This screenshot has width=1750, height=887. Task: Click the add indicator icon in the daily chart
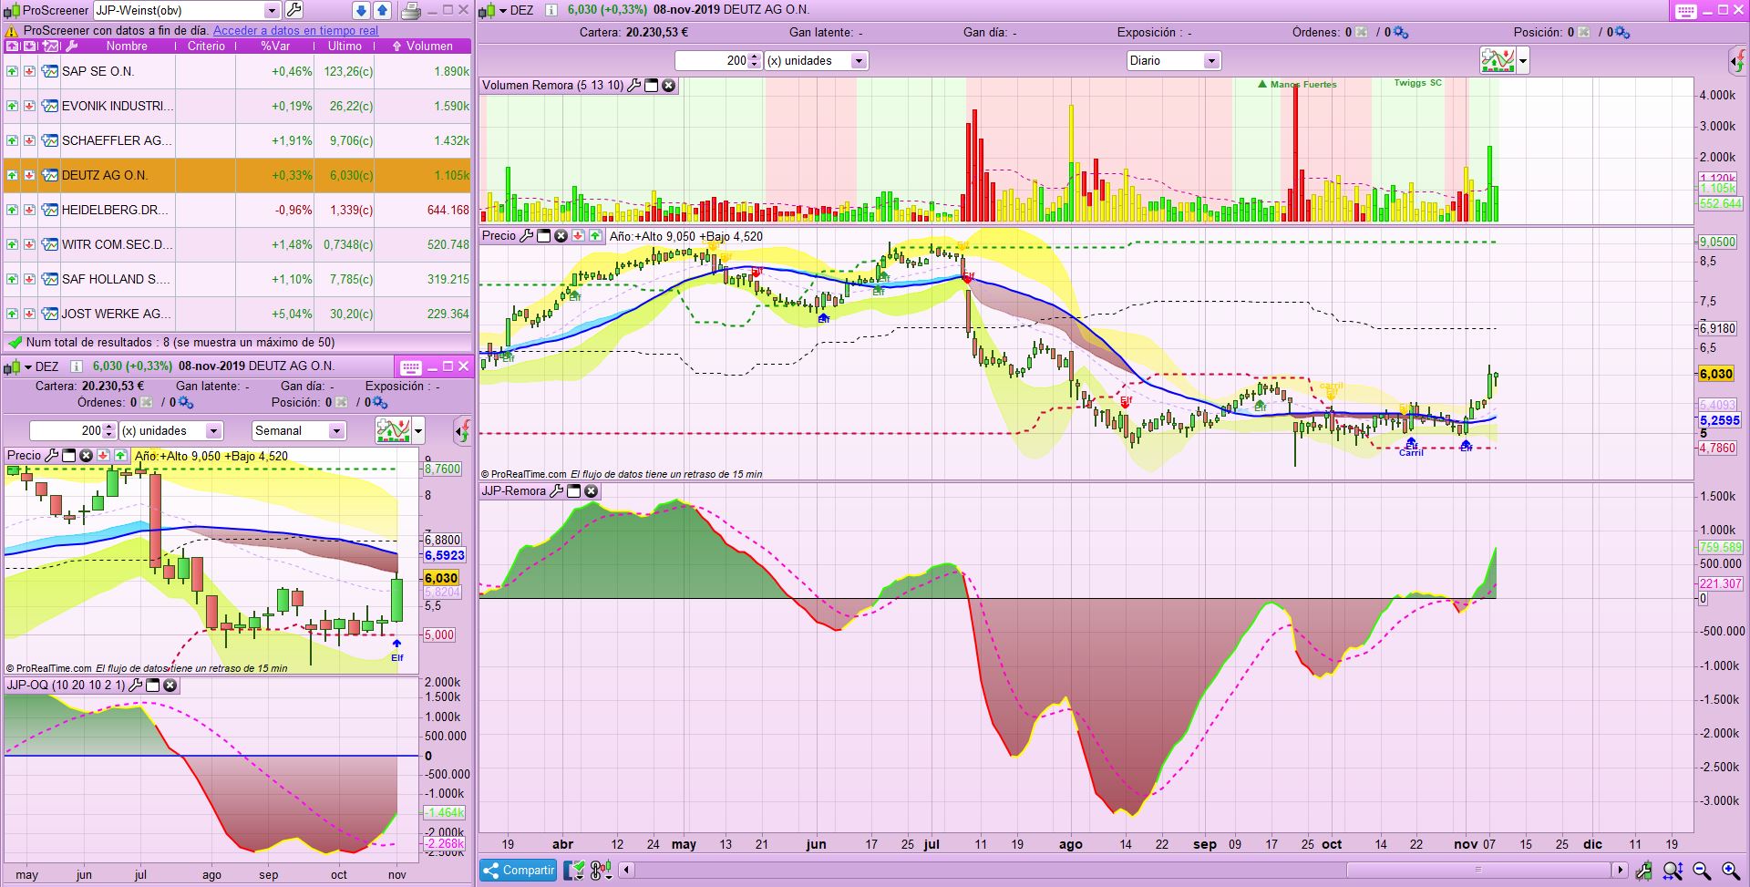point(1498,60)
